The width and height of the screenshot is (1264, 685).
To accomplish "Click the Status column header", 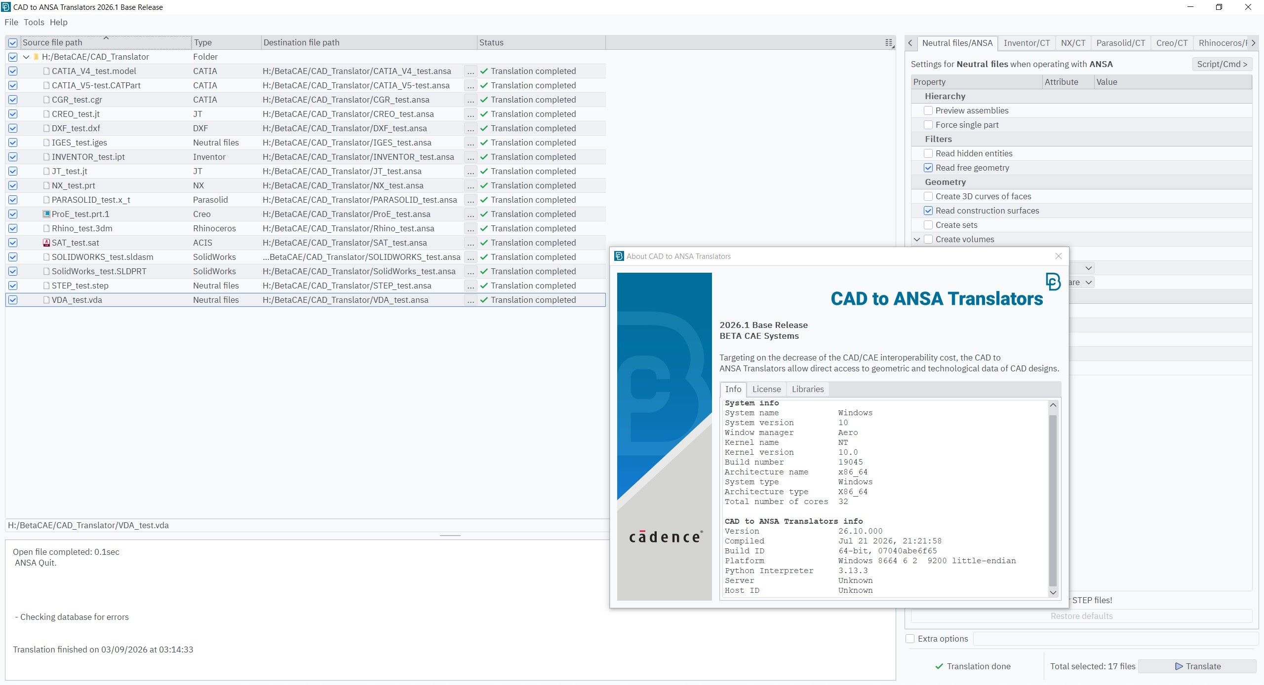I will tap(541, 42).
